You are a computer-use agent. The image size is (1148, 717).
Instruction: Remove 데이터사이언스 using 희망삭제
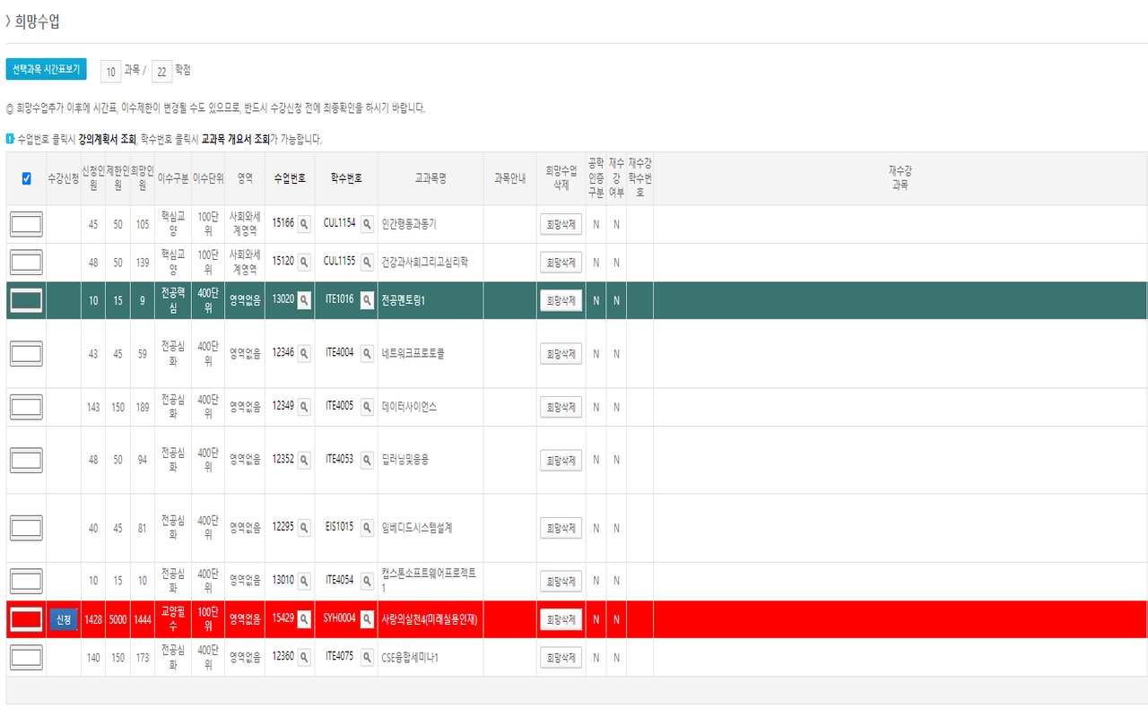coord(561,407)
